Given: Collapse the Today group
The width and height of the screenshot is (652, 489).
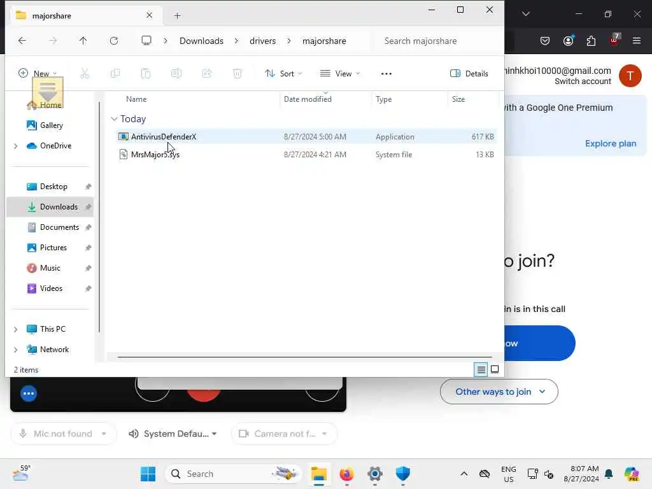Looking at the screenshot, I should point(114,119).
